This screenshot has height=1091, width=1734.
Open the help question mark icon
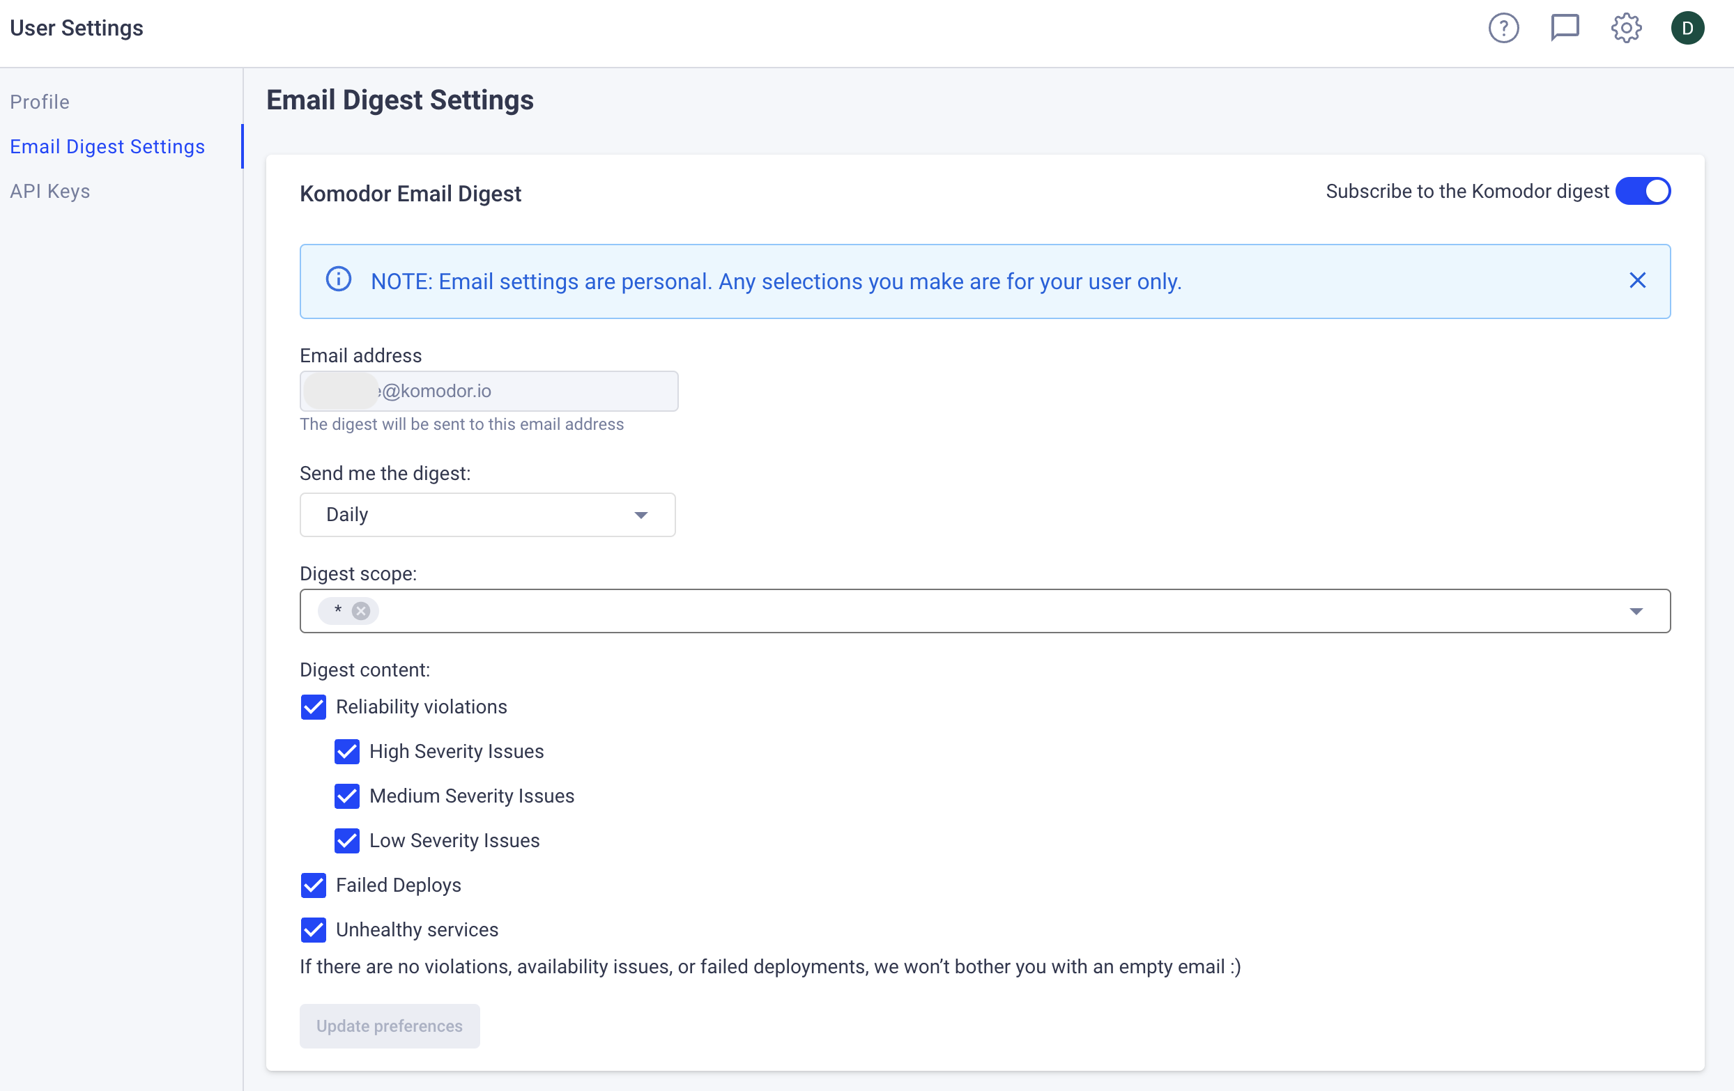coord(1503,28)
